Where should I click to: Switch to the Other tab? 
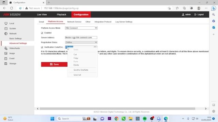(88, 22)
